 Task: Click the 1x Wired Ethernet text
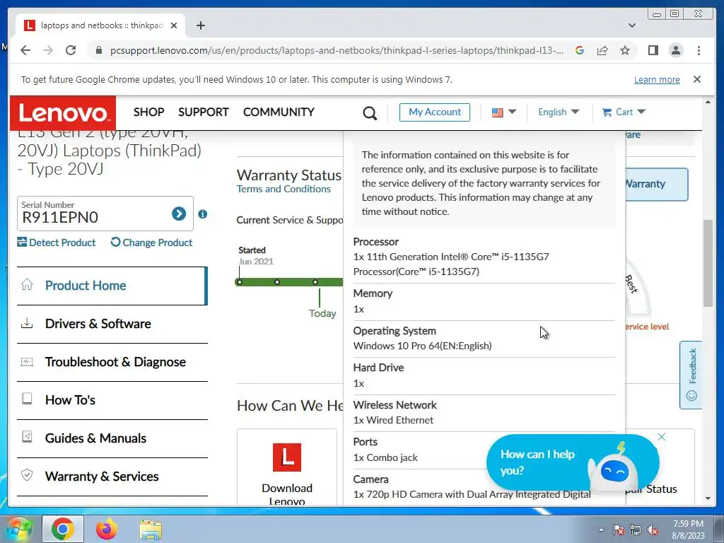(x=393, y=420)
